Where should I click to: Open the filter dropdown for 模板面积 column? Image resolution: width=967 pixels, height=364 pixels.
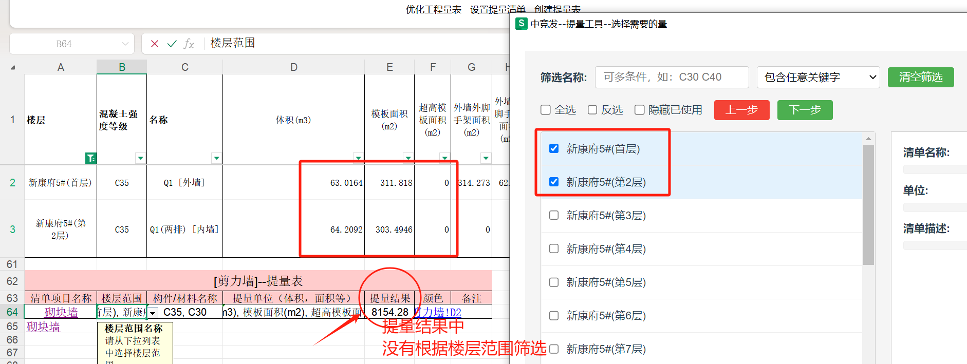[408, 158]
